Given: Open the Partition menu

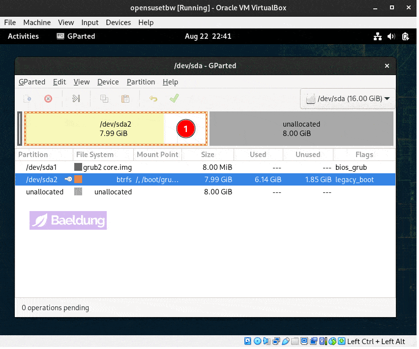Looking at the screenshot, I should click(141, 82).
